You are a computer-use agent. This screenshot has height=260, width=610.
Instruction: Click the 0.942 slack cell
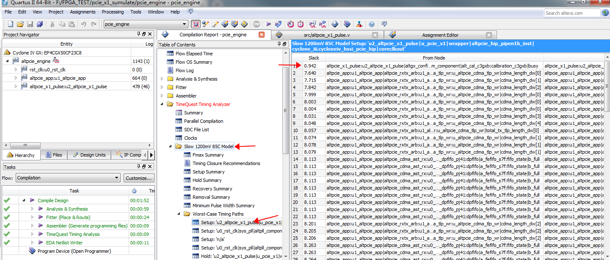click(x=314, y=65)
